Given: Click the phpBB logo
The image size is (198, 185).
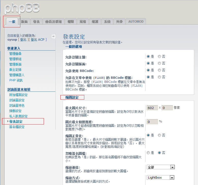Looking at the screenshot, I should (22, 8).
